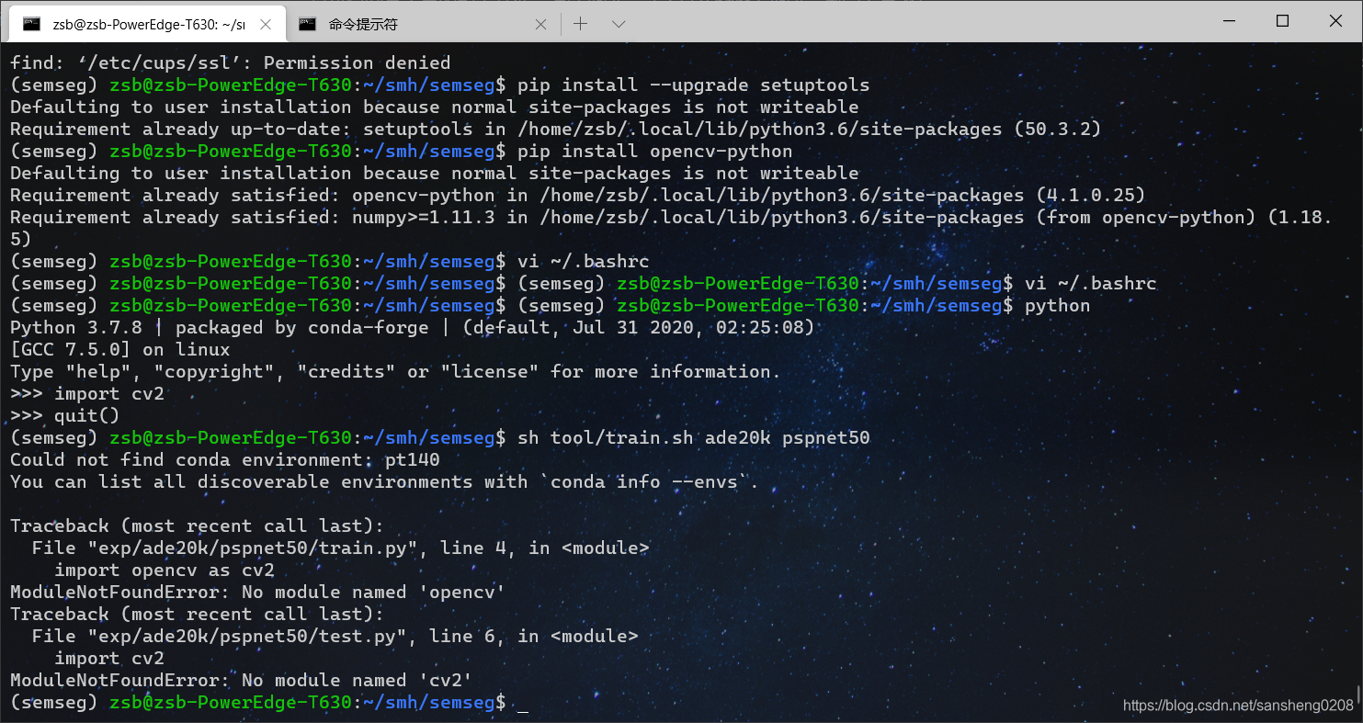Click the 'Type "help", "copyright"' information line

(395, 371)
